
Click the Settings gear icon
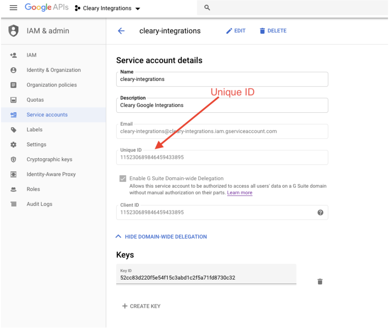pyautogui.click(x=13, y=145)
